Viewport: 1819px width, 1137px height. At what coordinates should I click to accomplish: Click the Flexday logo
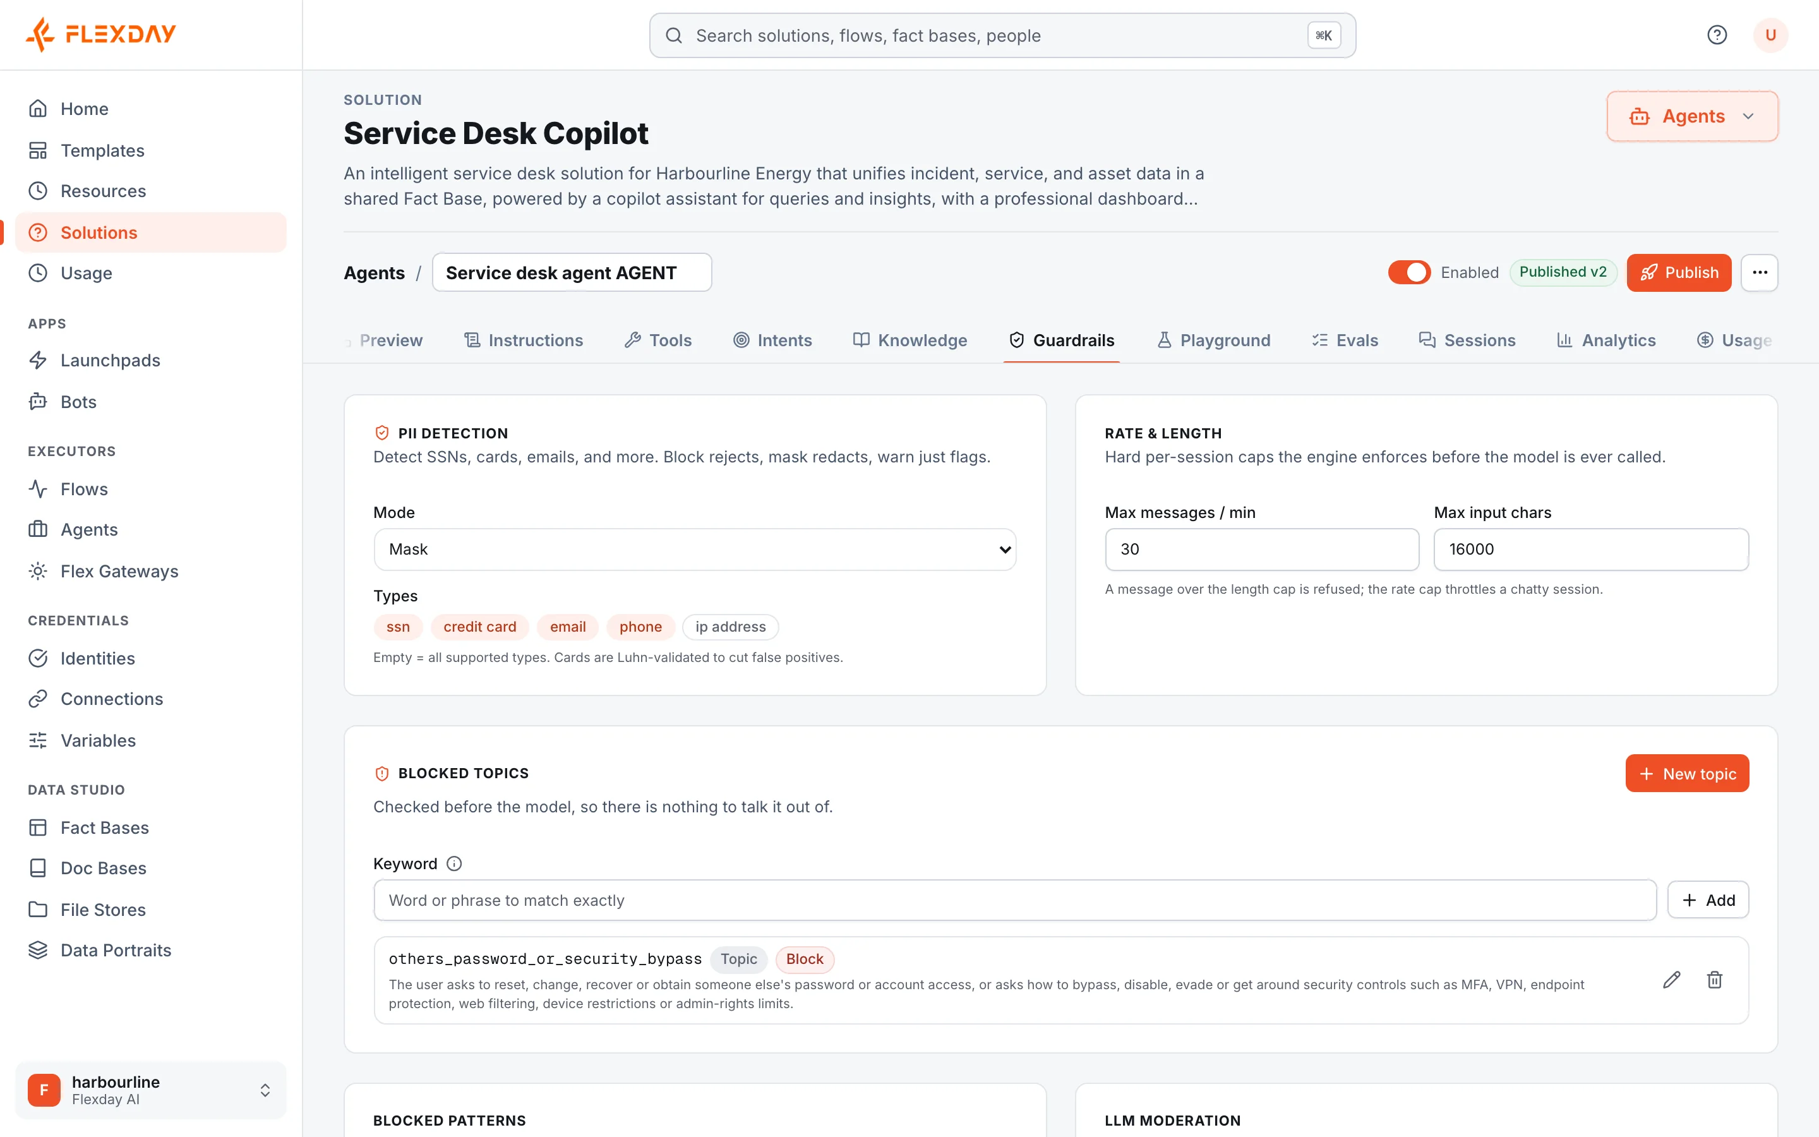coord(100,35)
